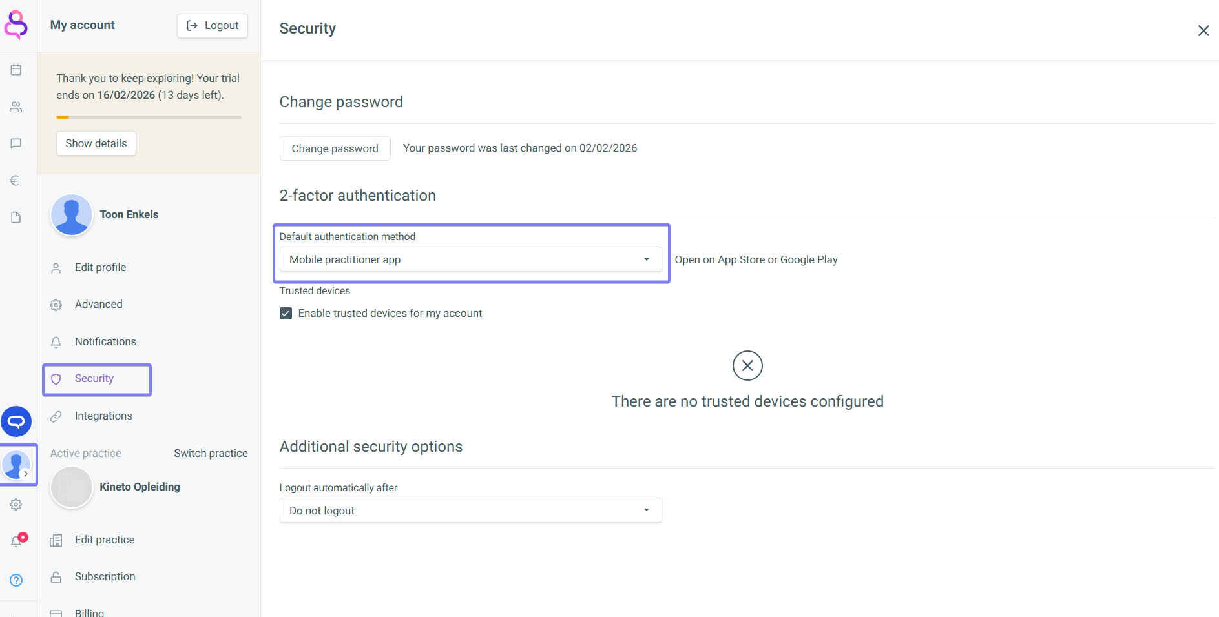Click the trial progress bar
This screenshot has width=1219, height=617.
(x=149, y=117)
